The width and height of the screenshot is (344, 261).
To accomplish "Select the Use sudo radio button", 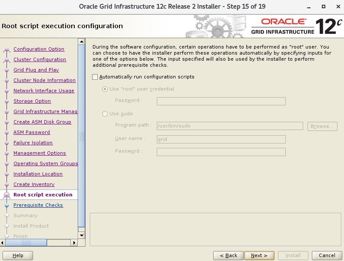I will [x=105, y=114].
